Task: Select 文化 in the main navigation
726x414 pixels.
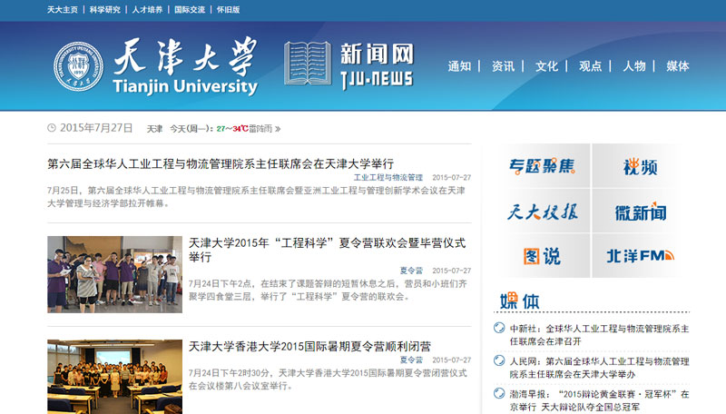Action: coord(546,66)
